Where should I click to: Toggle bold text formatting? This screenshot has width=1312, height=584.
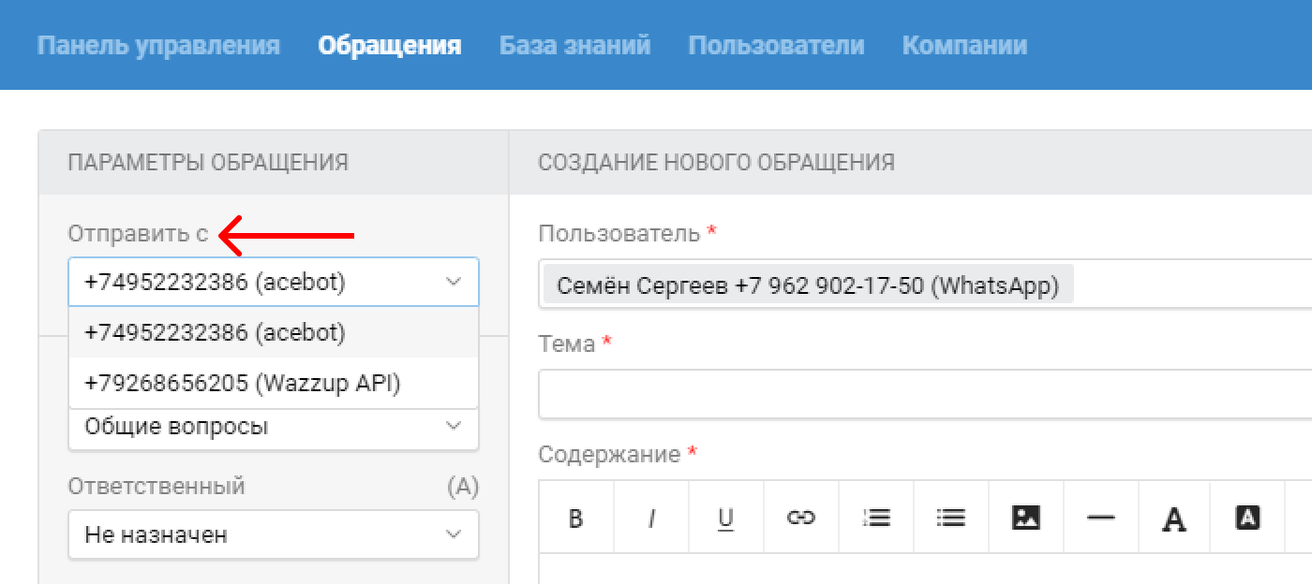tap(576, 518)
